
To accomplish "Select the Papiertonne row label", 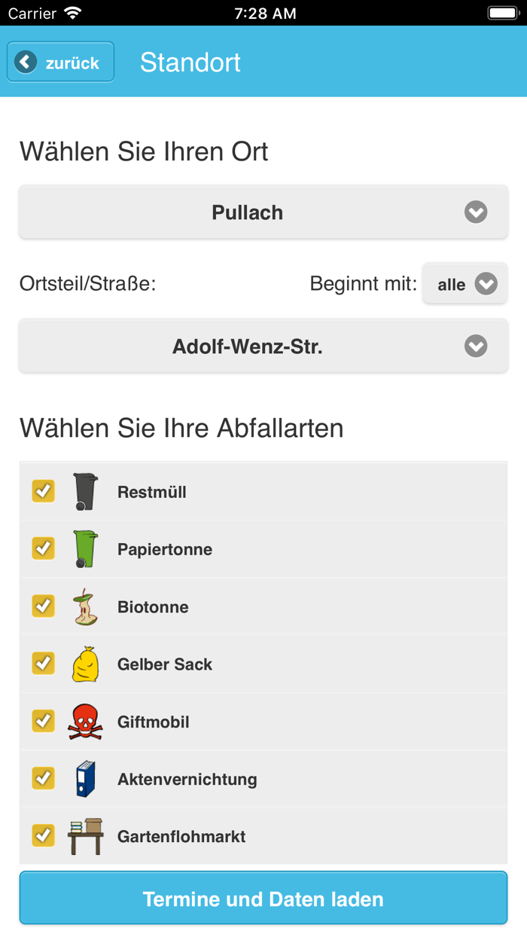I will [165, 548].
